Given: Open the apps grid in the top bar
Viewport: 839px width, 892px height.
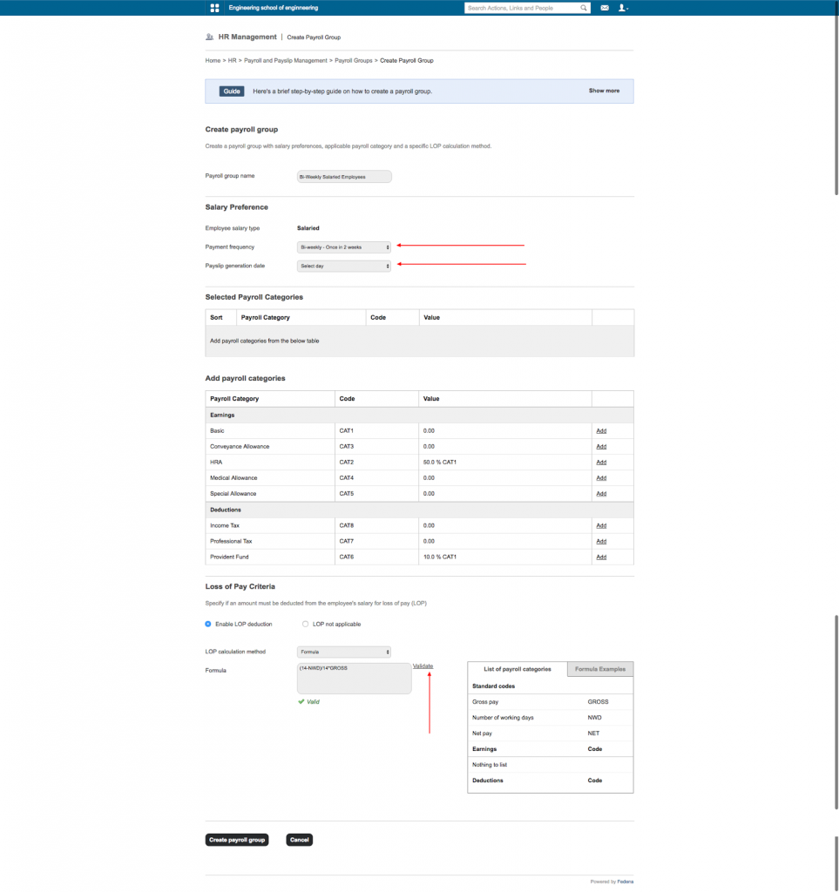Looking at the screenshot, I should click(213, 8).
